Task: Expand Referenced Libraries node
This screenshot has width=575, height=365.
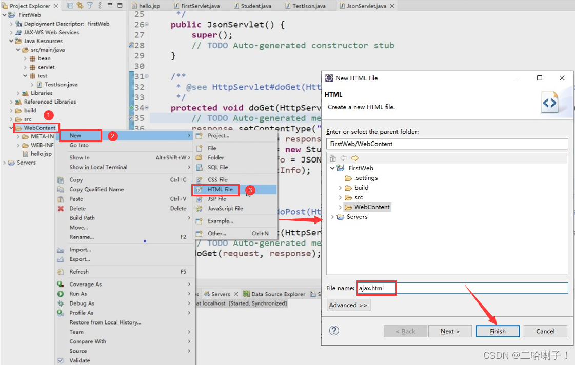Action: (x=11, y=102)
